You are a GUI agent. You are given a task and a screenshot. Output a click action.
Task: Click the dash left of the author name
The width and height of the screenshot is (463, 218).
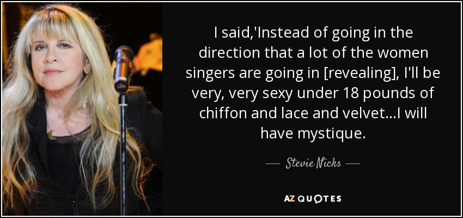point(272,163)
